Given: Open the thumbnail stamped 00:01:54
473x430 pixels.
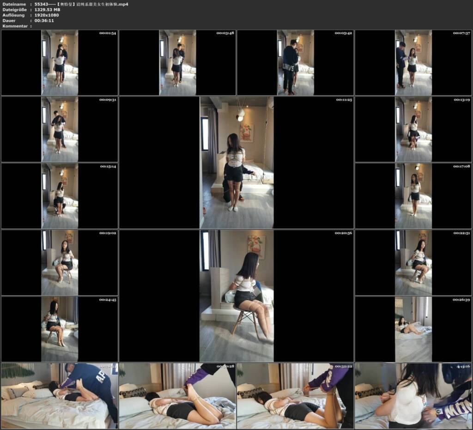Looking at the screenshot, I should click(60, 62).
